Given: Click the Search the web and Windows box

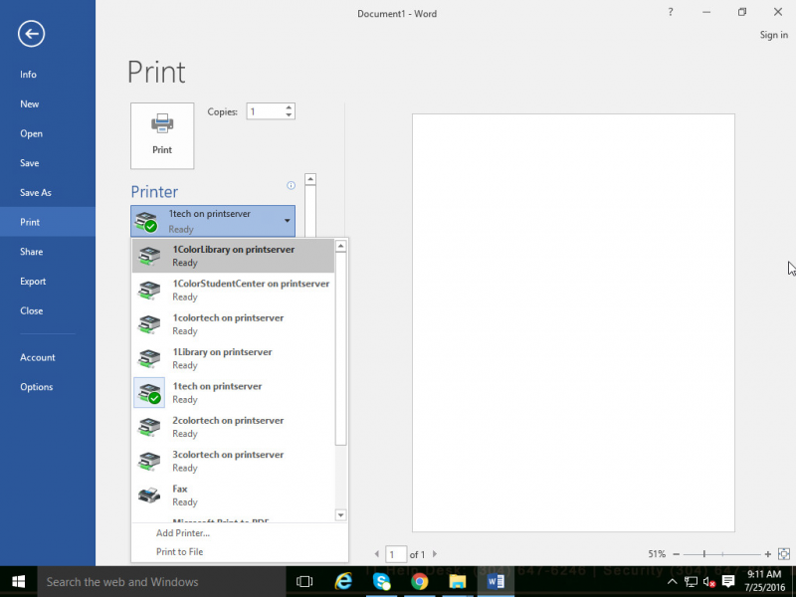Looking at the screenshot, I should pos(161,582).
